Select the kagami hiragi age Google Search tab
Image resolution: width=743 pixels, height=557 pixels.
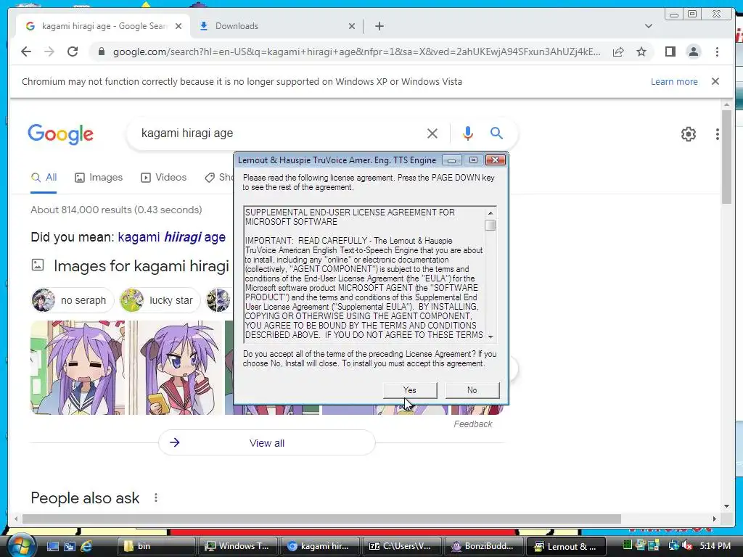click(103, 26)
